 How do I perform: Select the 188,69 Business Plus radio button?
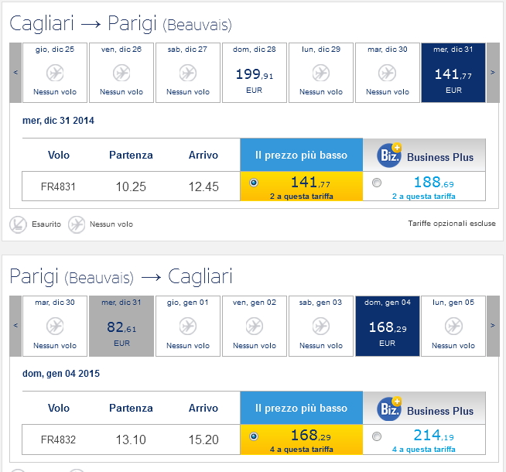click(377, 183)
